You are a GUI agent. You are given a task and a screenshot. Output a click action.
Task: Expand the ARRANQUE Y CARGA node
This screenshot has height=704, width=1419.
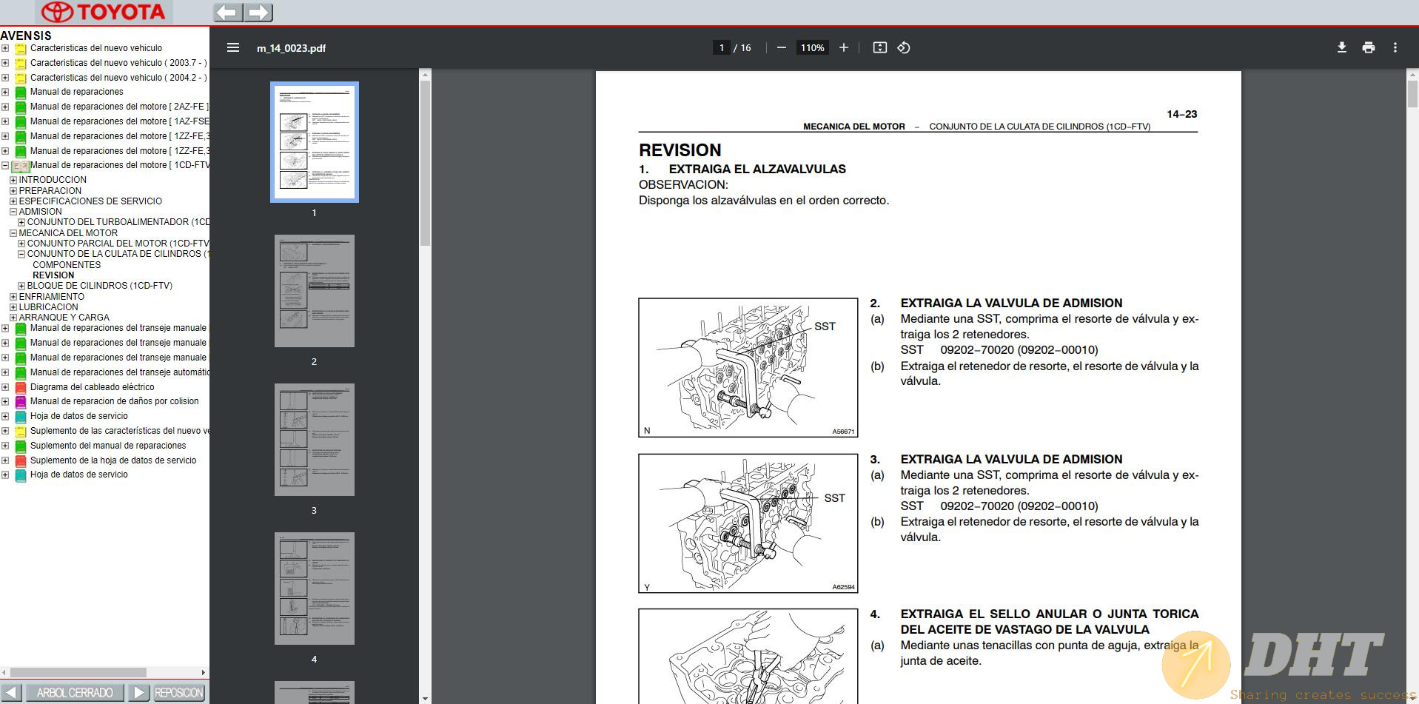pyautogui.click(x=13, y=318)
